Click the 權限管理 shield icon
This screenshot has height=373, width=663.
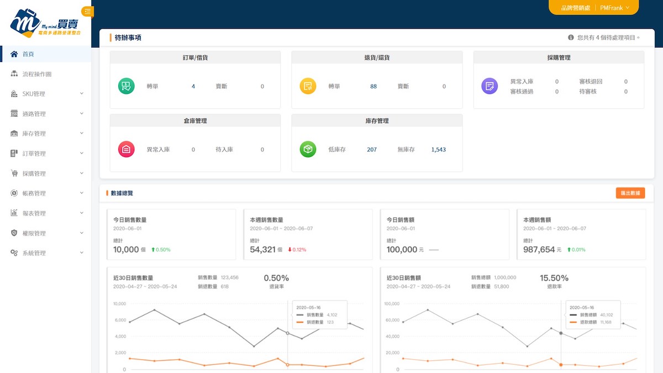(x=14, y=233)
